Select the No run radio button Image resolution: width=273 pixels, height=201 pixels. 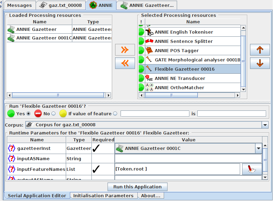(x=53, y=114)
